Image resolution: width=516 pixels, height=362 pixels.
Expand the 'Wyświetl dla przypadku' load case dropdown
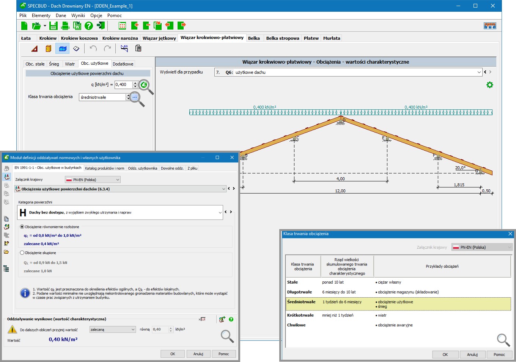[x=479, y=72]
